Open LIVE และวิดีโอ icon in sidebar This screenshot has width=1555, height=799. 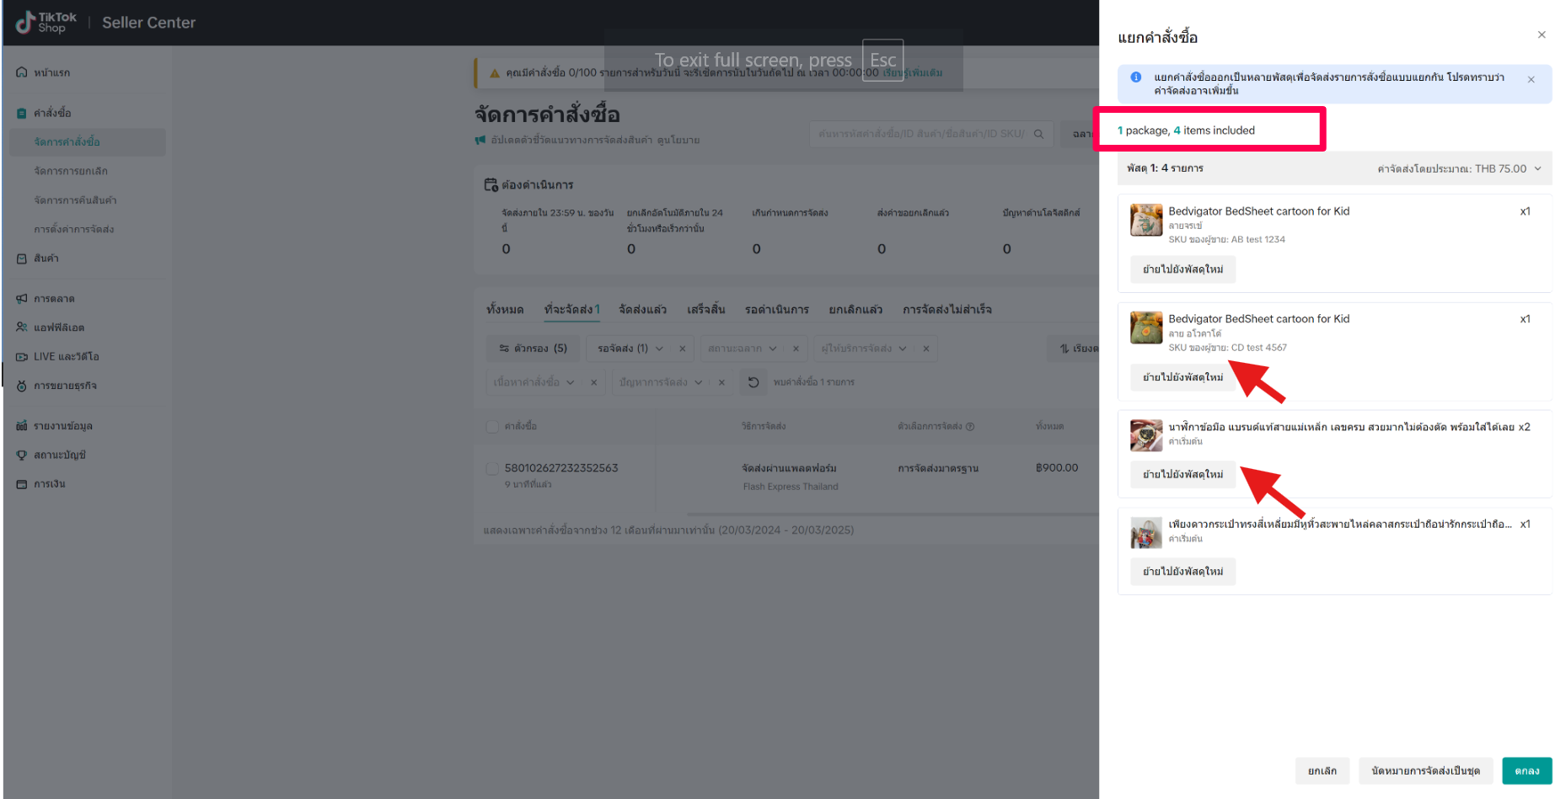tap(22, 357)
